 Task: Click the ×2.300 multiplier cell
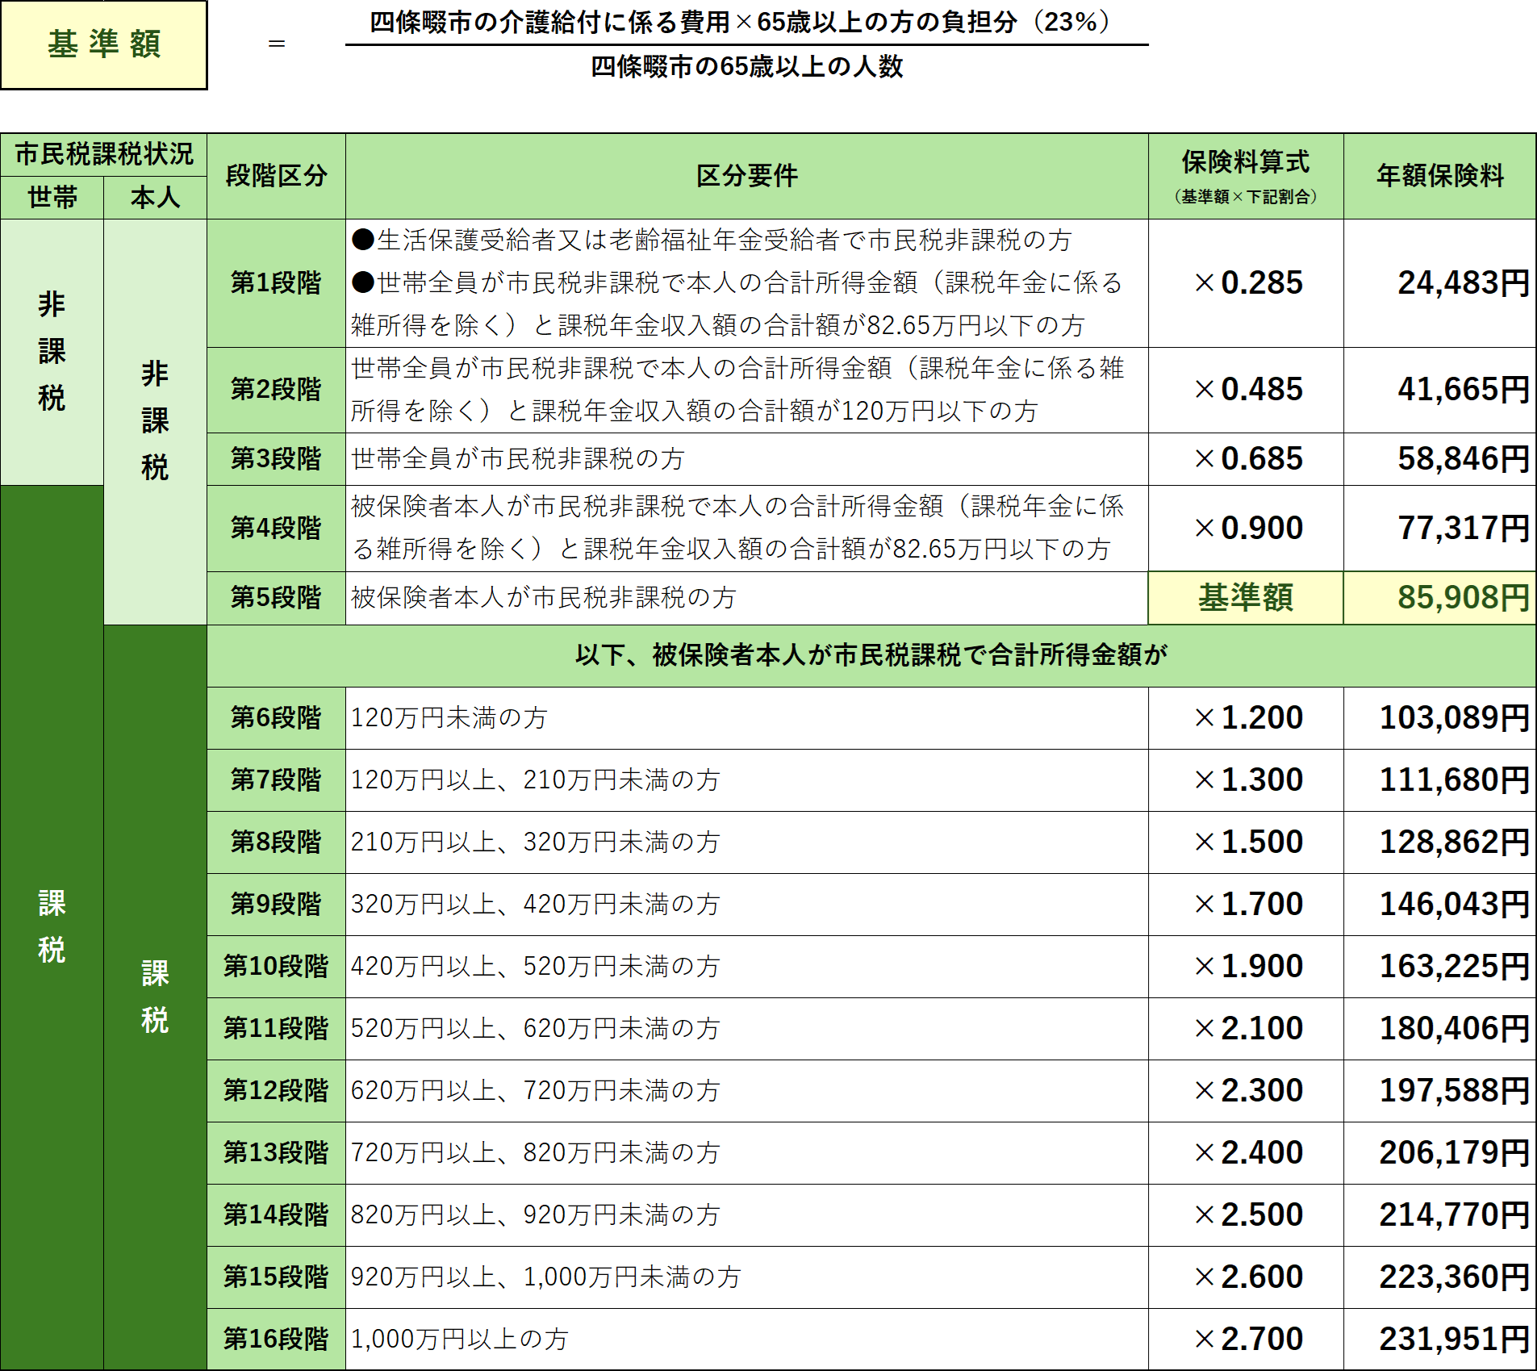(x=1246, y=1091)
